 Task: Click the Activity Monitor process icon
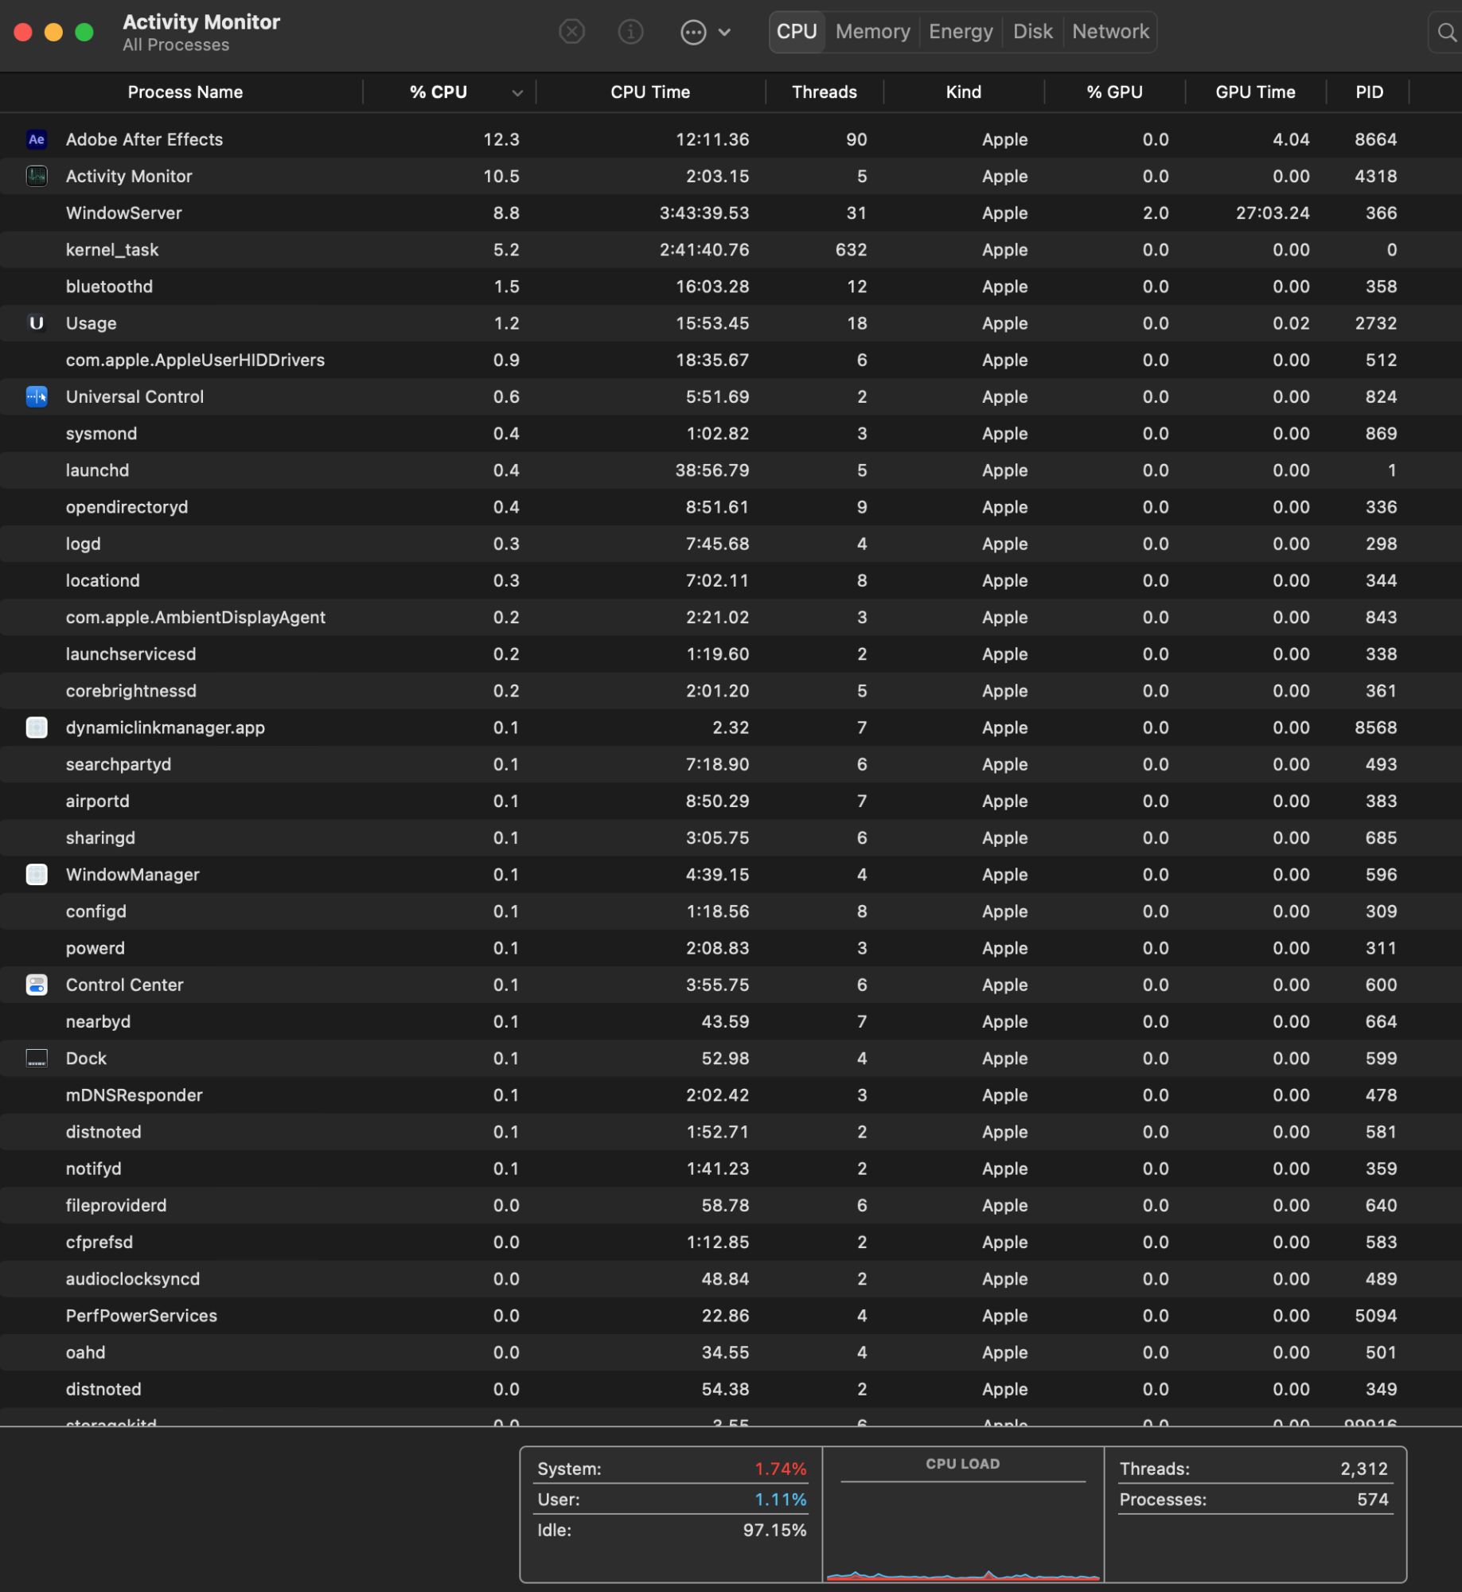coord(37,176)
